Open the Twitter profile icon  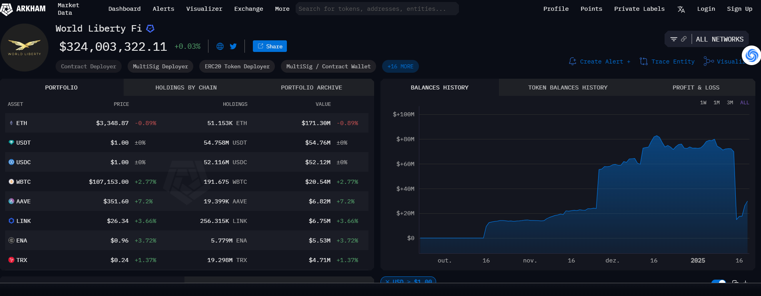pos(233,46)
